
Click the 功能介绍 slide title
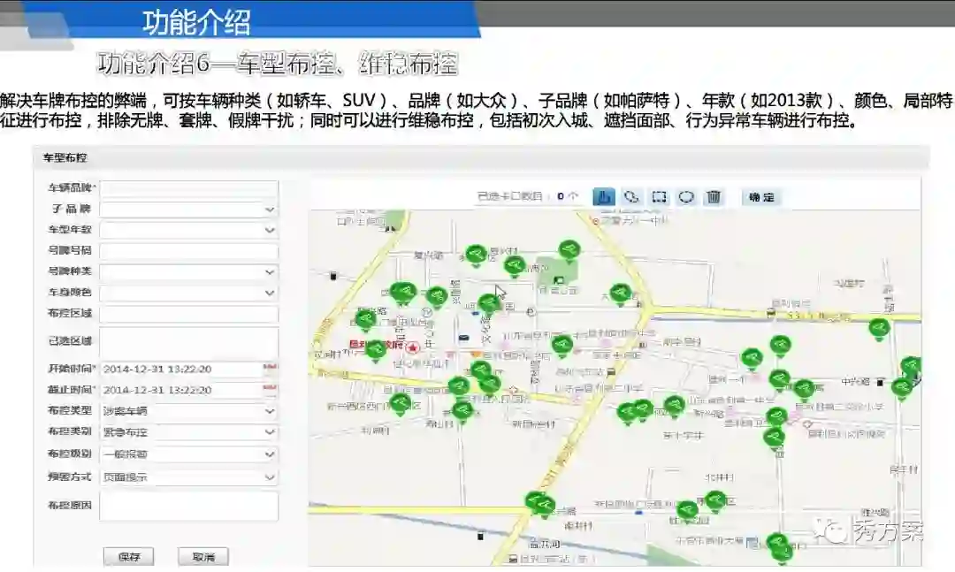click(x=196, y=22)
